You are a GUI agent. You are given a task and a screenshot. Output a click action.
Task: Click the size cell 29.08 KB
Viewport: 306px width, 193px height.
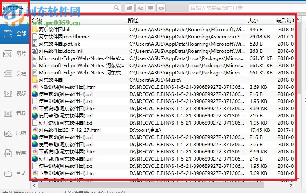pos(260,37)
